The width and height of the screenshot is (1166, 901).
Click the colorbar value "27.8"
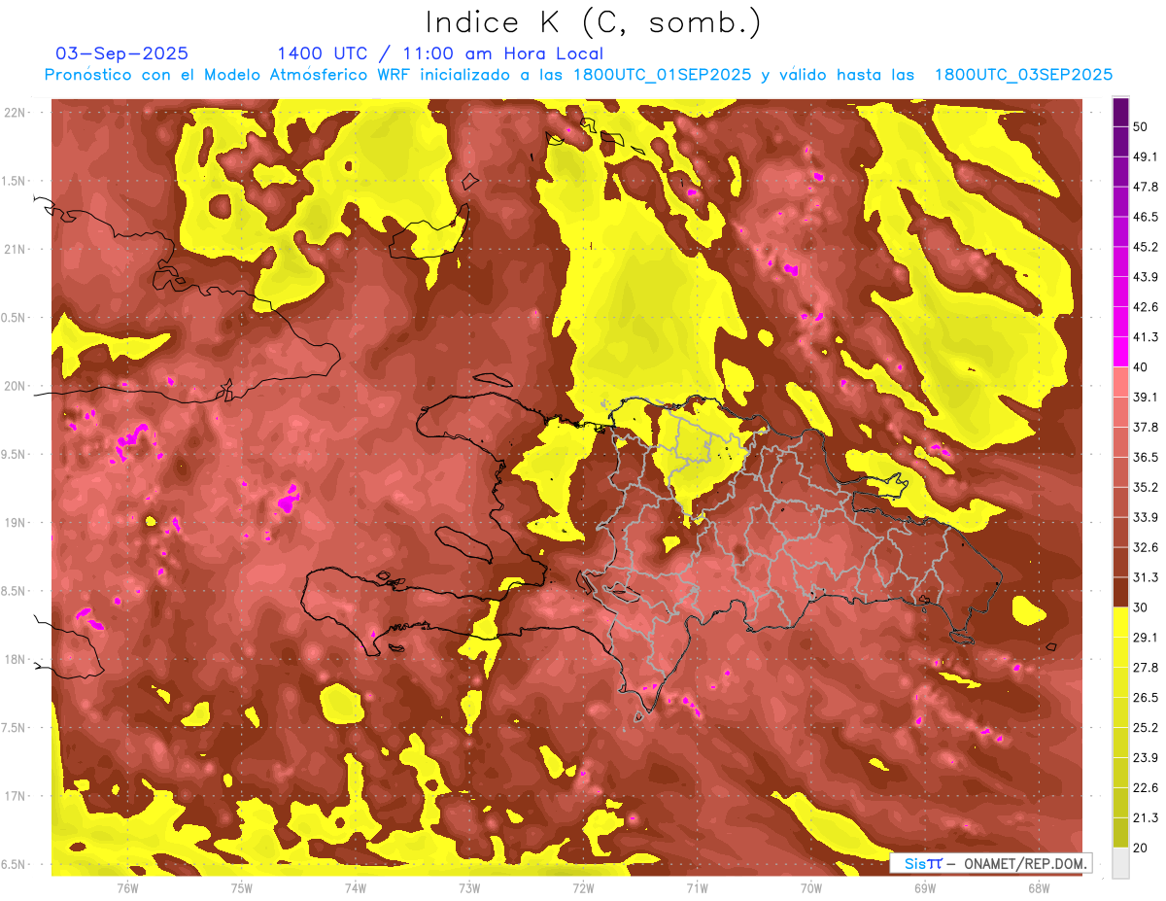pos(1146,668)
